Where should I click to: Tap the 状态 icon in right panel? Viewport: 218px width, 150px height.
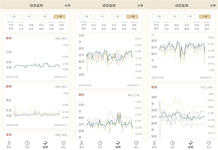coord(172,143)
